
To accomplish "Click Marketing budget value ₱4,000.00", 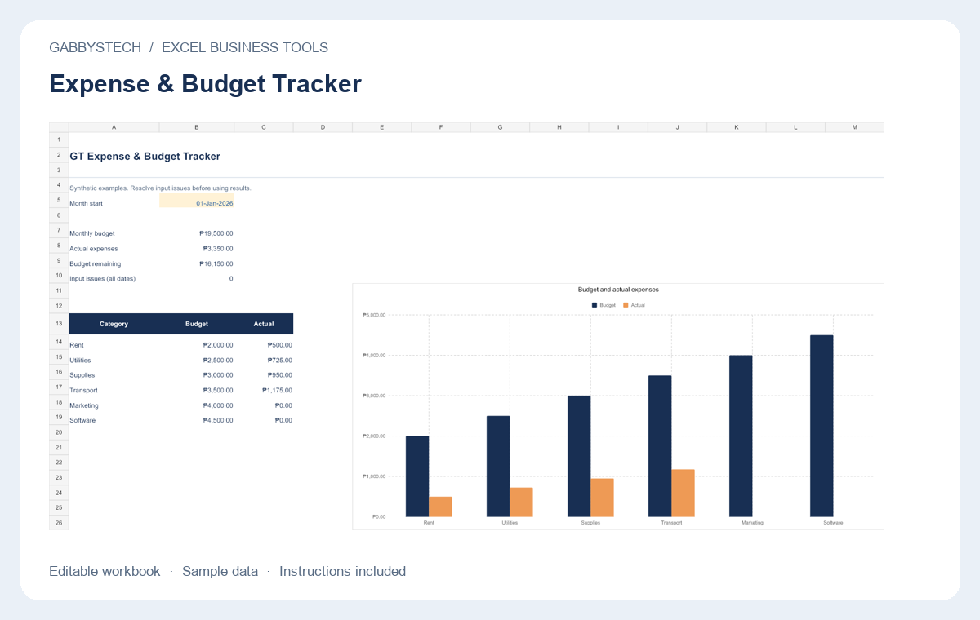I will tap(218, 405).
